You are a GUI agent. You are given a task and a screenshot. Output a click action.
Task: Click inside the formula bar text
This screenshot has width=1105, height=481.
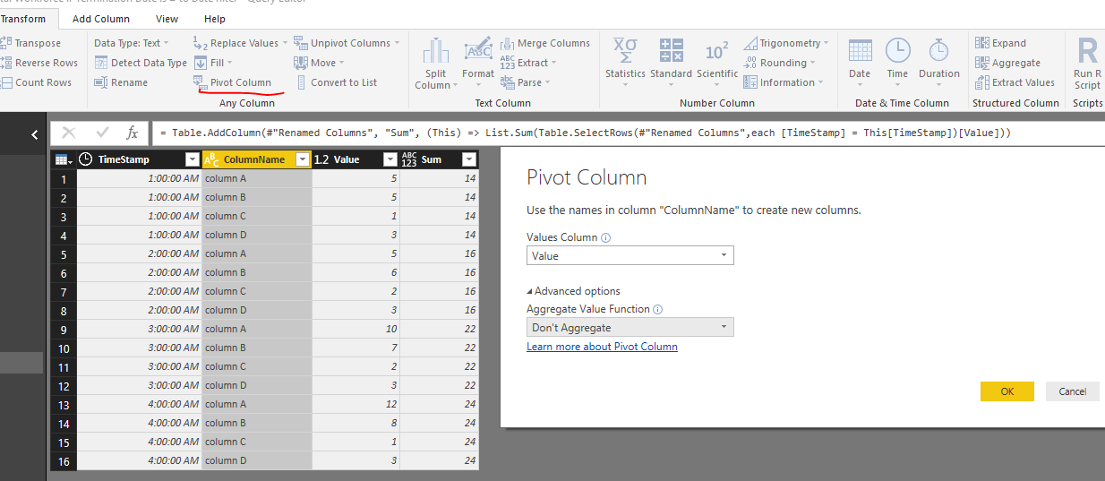click(x=586, y=133)
